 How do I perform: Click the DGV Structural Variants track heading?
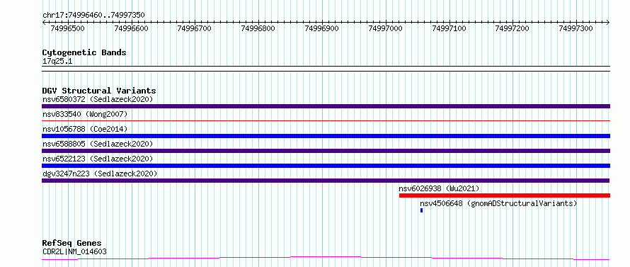click(x=99, y=91)
